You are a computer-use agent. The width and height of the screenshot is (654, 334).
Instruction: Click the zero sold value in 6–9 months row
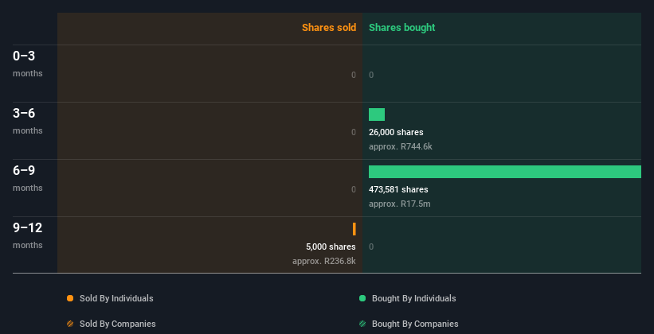pyautogui.click(x=354, y=189)
